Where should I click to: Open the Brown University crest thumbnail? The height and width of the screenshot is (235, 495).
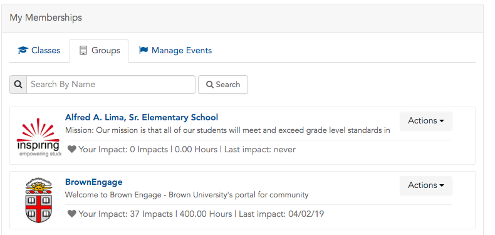(x=38, y=201)
